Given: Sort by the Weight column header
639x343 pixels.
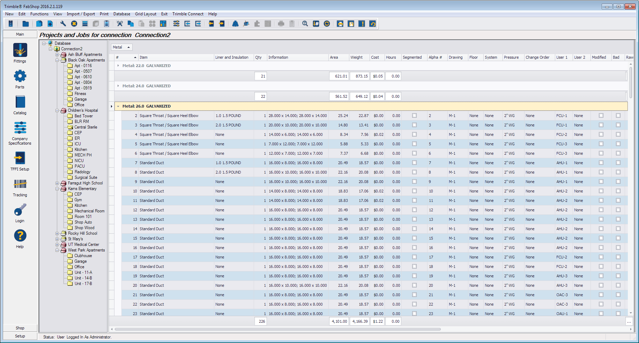Looking at the screenshot, I should coord(359,57).
